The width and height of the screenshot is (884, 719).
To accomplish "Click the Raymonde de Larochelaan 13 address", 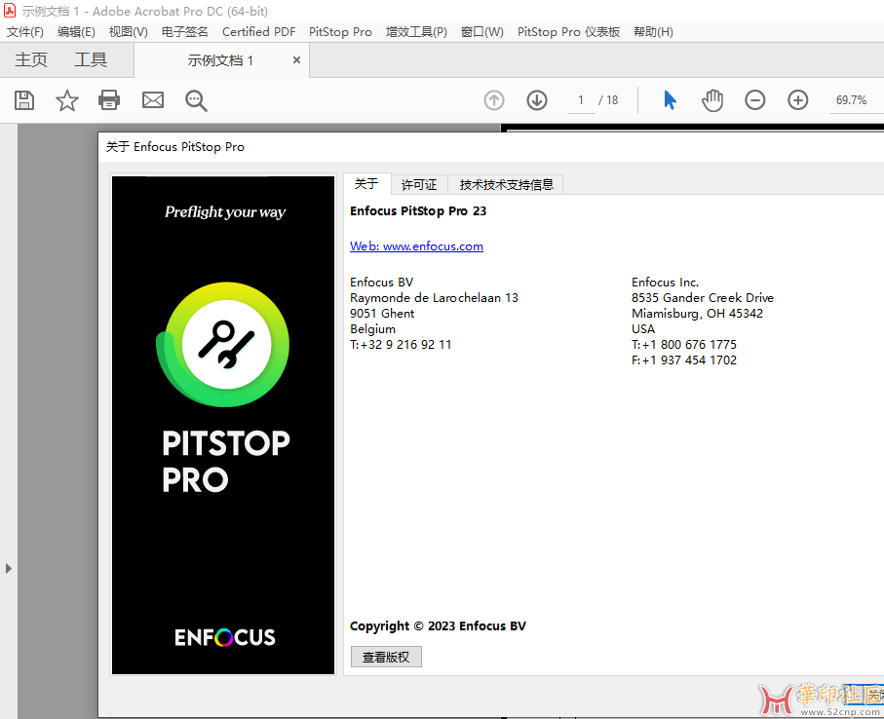I will 434,298.
